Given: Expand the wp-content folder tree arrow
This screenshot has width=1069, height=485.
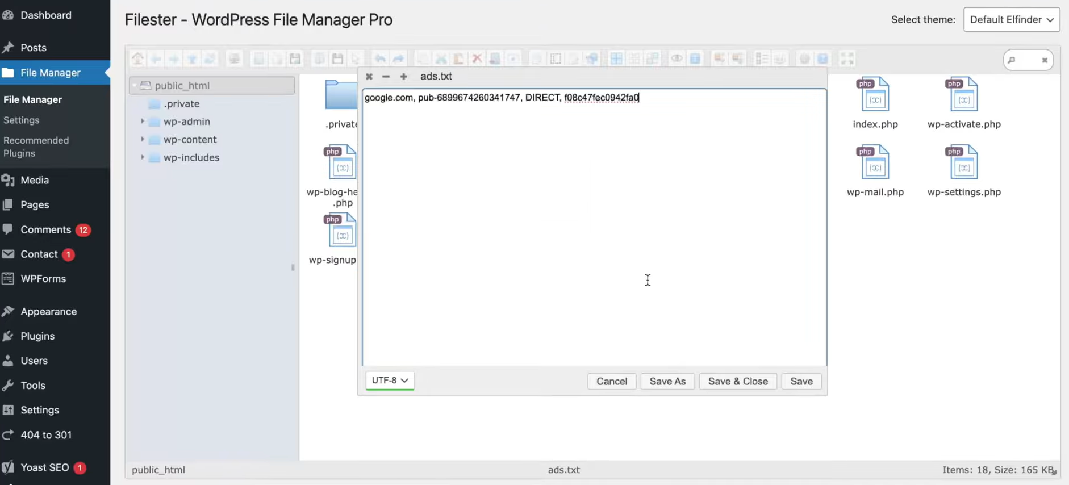Looking at the screenshot, I should click(142, 139).
